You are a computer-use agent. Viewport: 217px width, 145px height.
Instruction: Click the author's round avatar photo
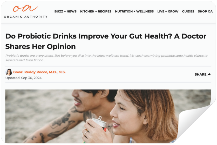[x=9, y=72]
